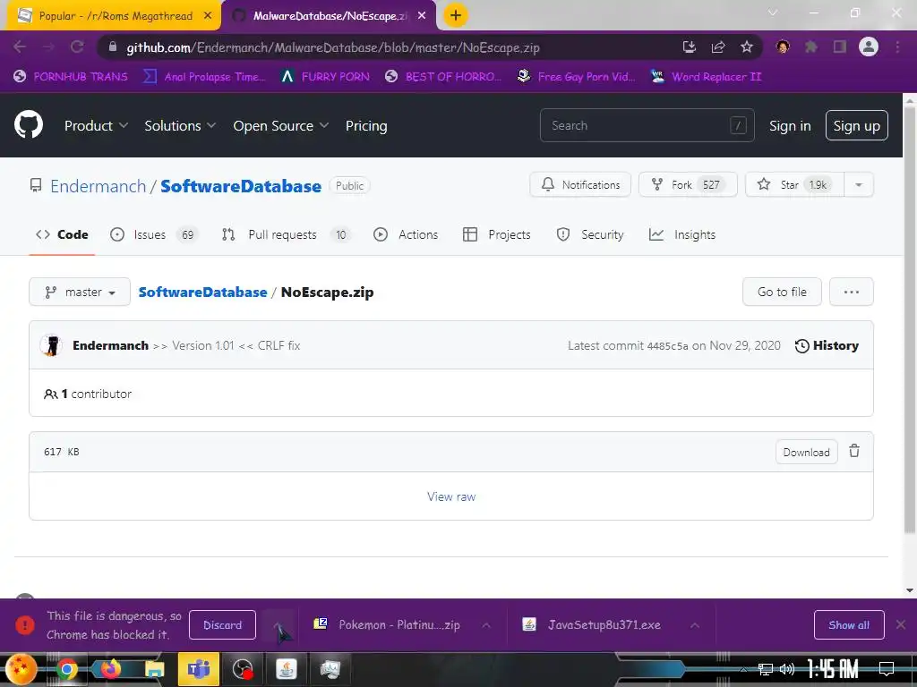Click the share page icon in address bar
The width and height of the screenshot is (917, 687).
718,47
